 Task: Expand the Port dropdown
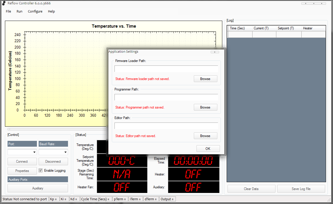click(34, 152)
